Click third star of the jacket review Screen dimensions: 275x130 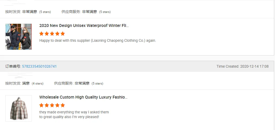pos(52,34)
